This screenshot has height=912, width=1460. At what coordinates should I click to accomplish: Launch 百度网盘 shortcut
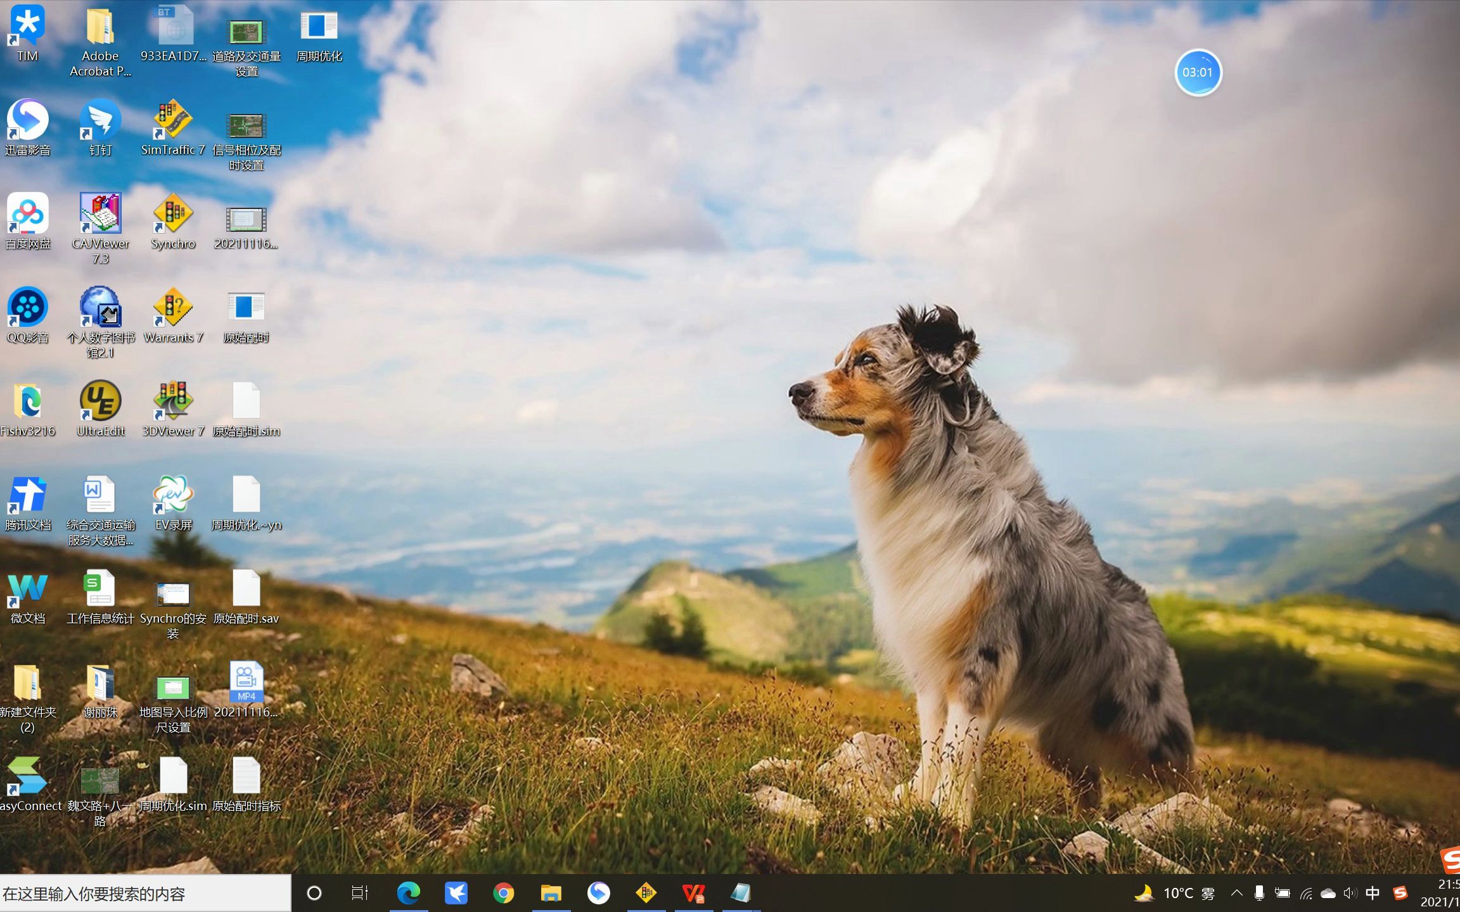pos(27,220)
